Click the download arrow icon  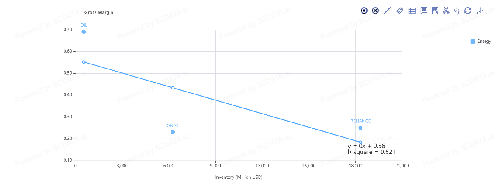[480, 11]
